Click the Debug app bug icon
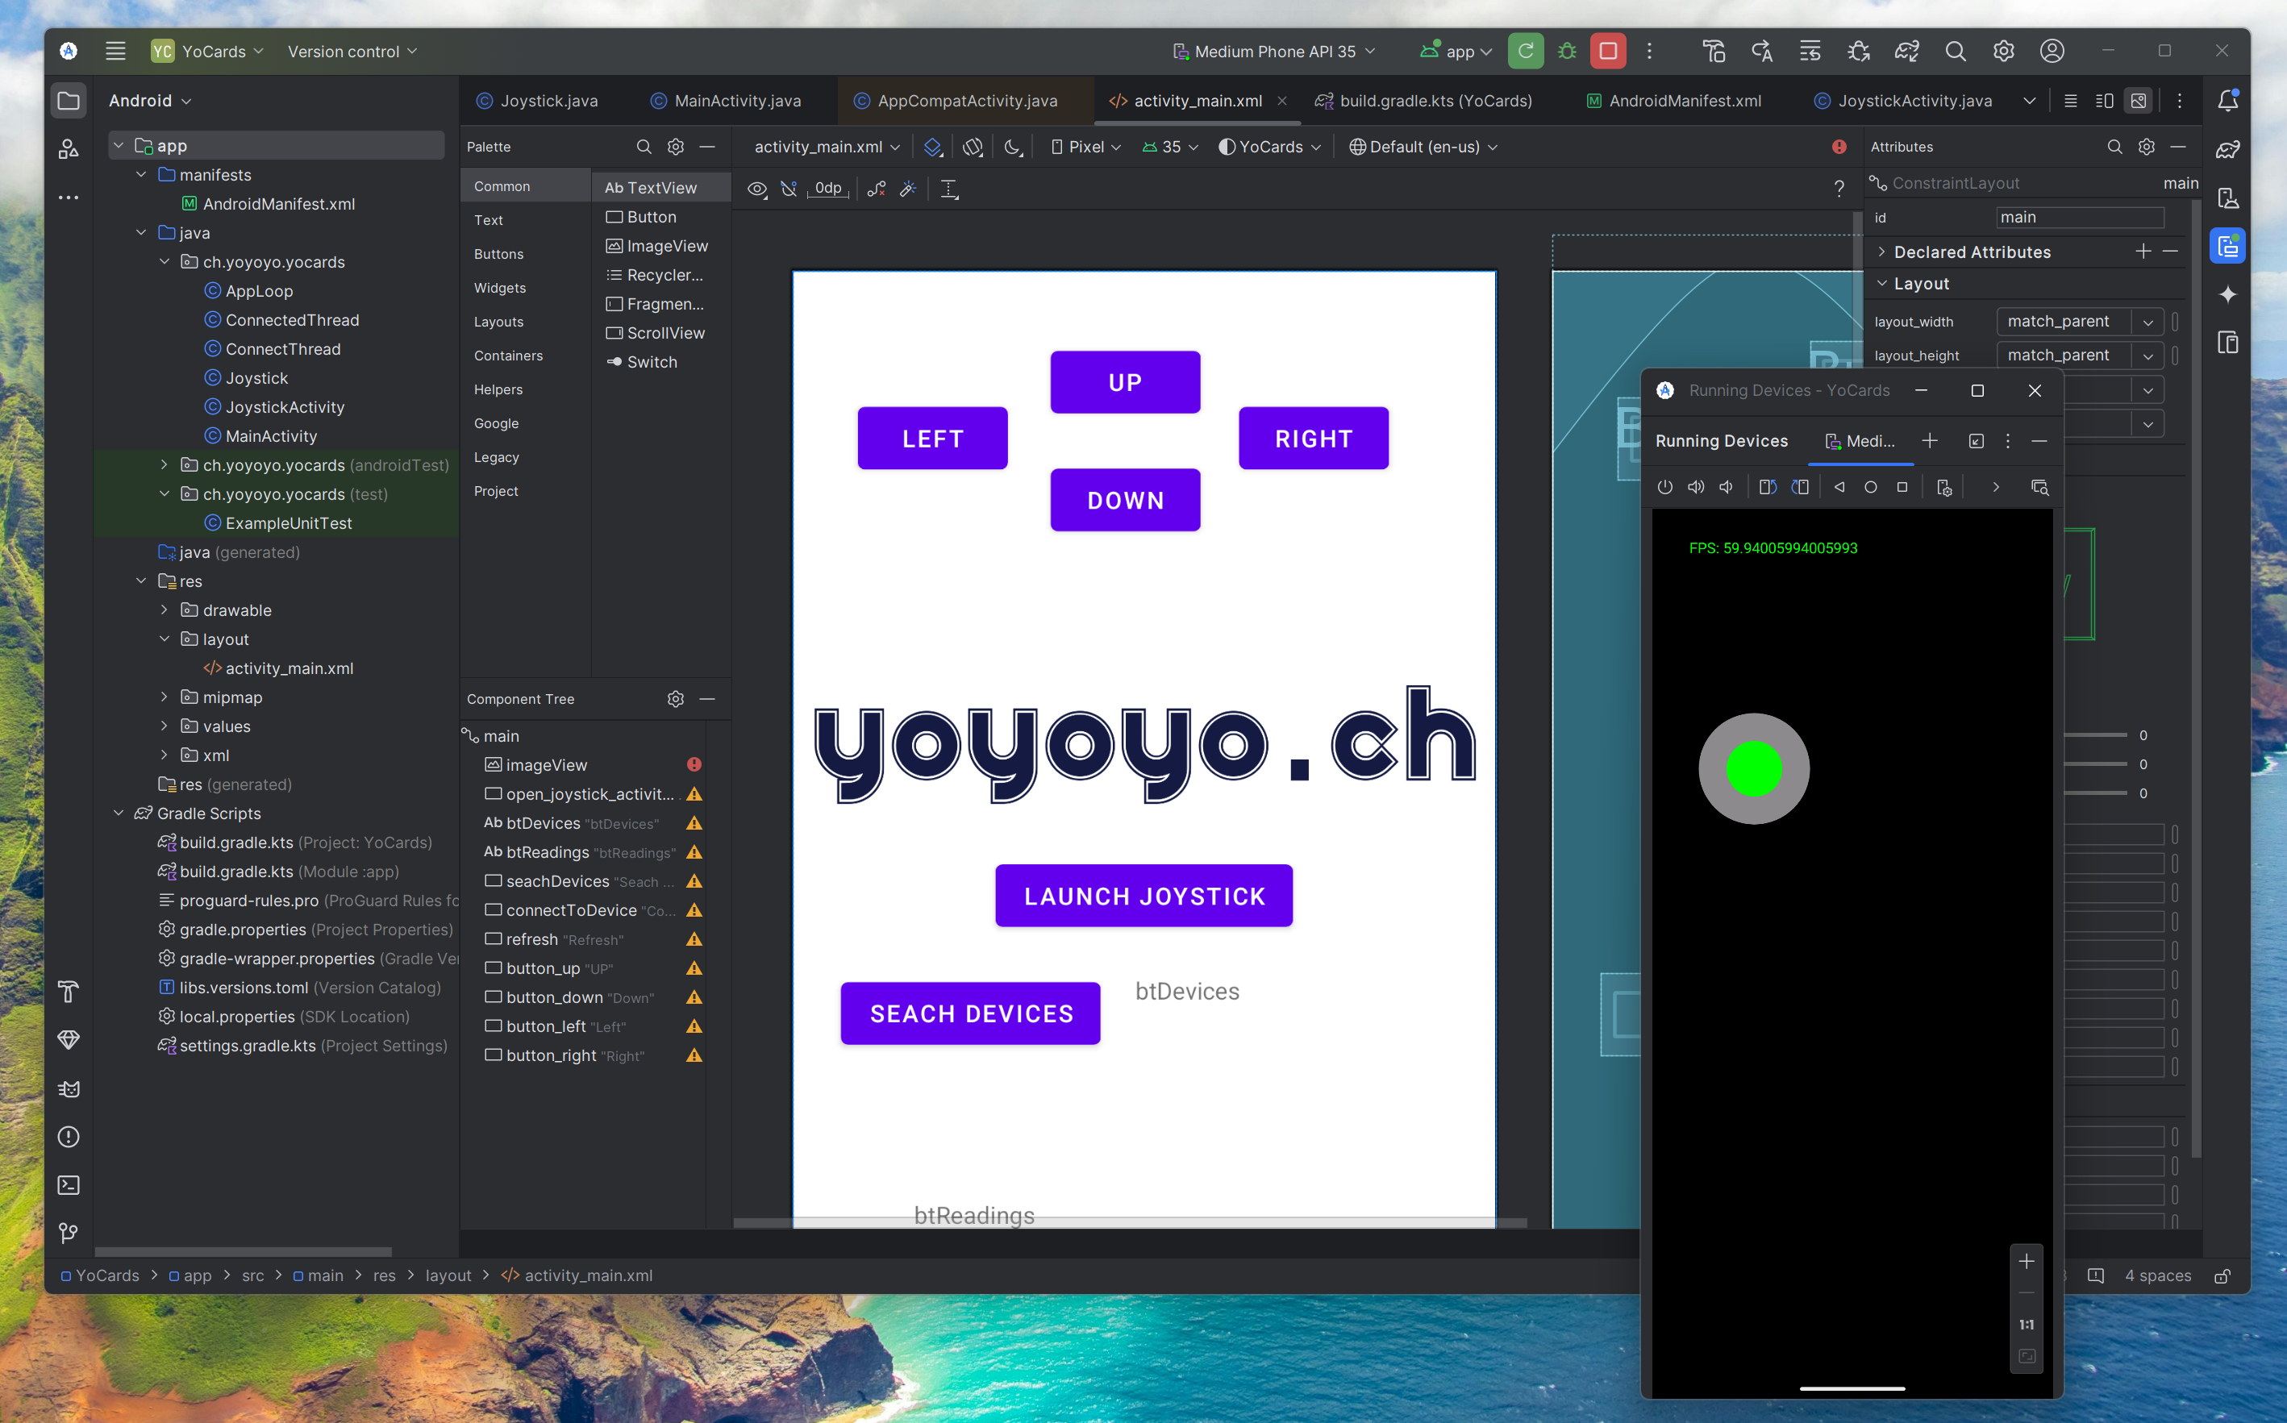2287x1423 pixels. (1567, 52)
